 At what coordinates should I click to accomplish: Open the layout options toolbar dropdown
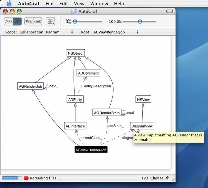[x=50, y=22]
